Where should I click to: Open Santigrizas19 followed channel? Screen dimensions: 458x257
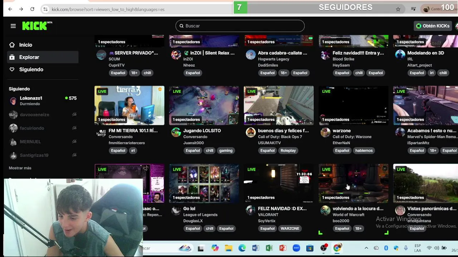tap(43, 155)
